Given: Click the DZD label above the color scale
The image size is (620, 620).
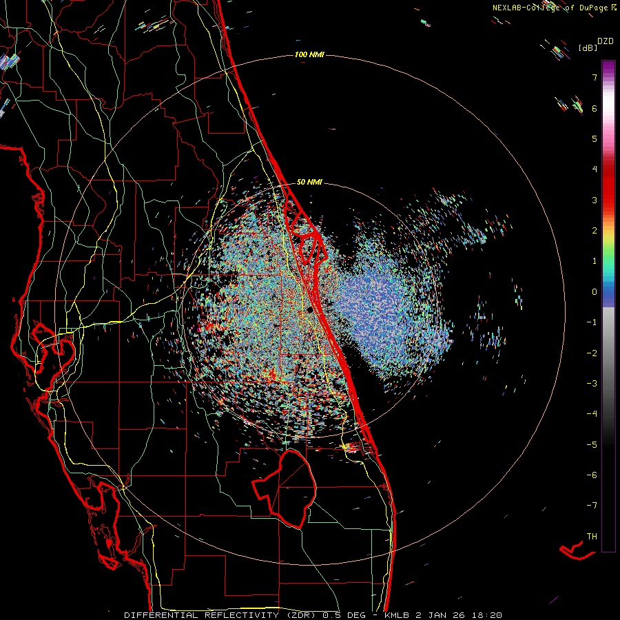Looking at the screenshot, I should pyautogui.click(x=606, y=41).
